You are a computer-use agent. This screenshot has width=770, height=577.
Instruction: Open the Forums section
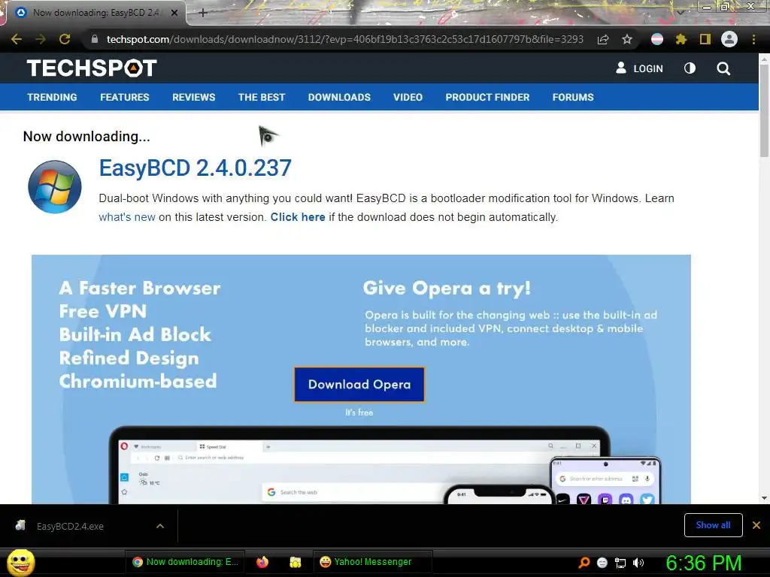point(573,97)
